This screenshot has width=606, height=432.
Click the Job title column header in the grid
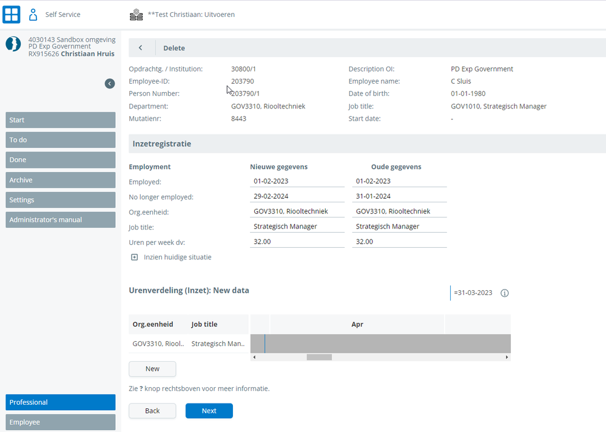204,324
